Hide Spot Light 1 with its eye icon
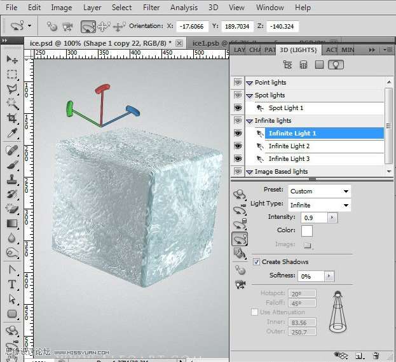Viewport: 396px width, 362px height. [238, 108]
